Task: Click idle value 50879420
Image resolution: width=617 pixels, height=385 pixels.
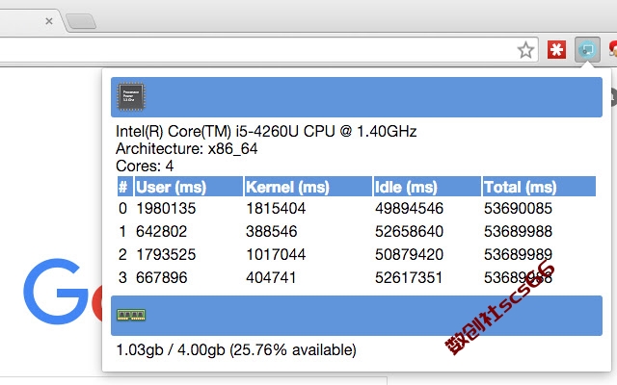Action: 409,254
